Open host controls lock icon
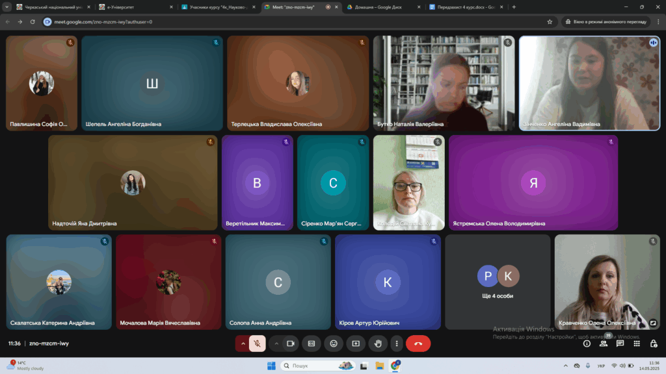Screen dimensions: 666x374 (x=653, y=343)
